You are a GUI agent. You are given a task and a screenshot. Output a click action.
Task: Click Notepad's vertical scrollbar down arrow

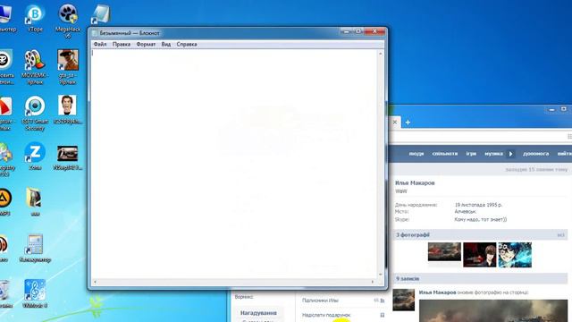pyautogui.click(x=381, y=275)
